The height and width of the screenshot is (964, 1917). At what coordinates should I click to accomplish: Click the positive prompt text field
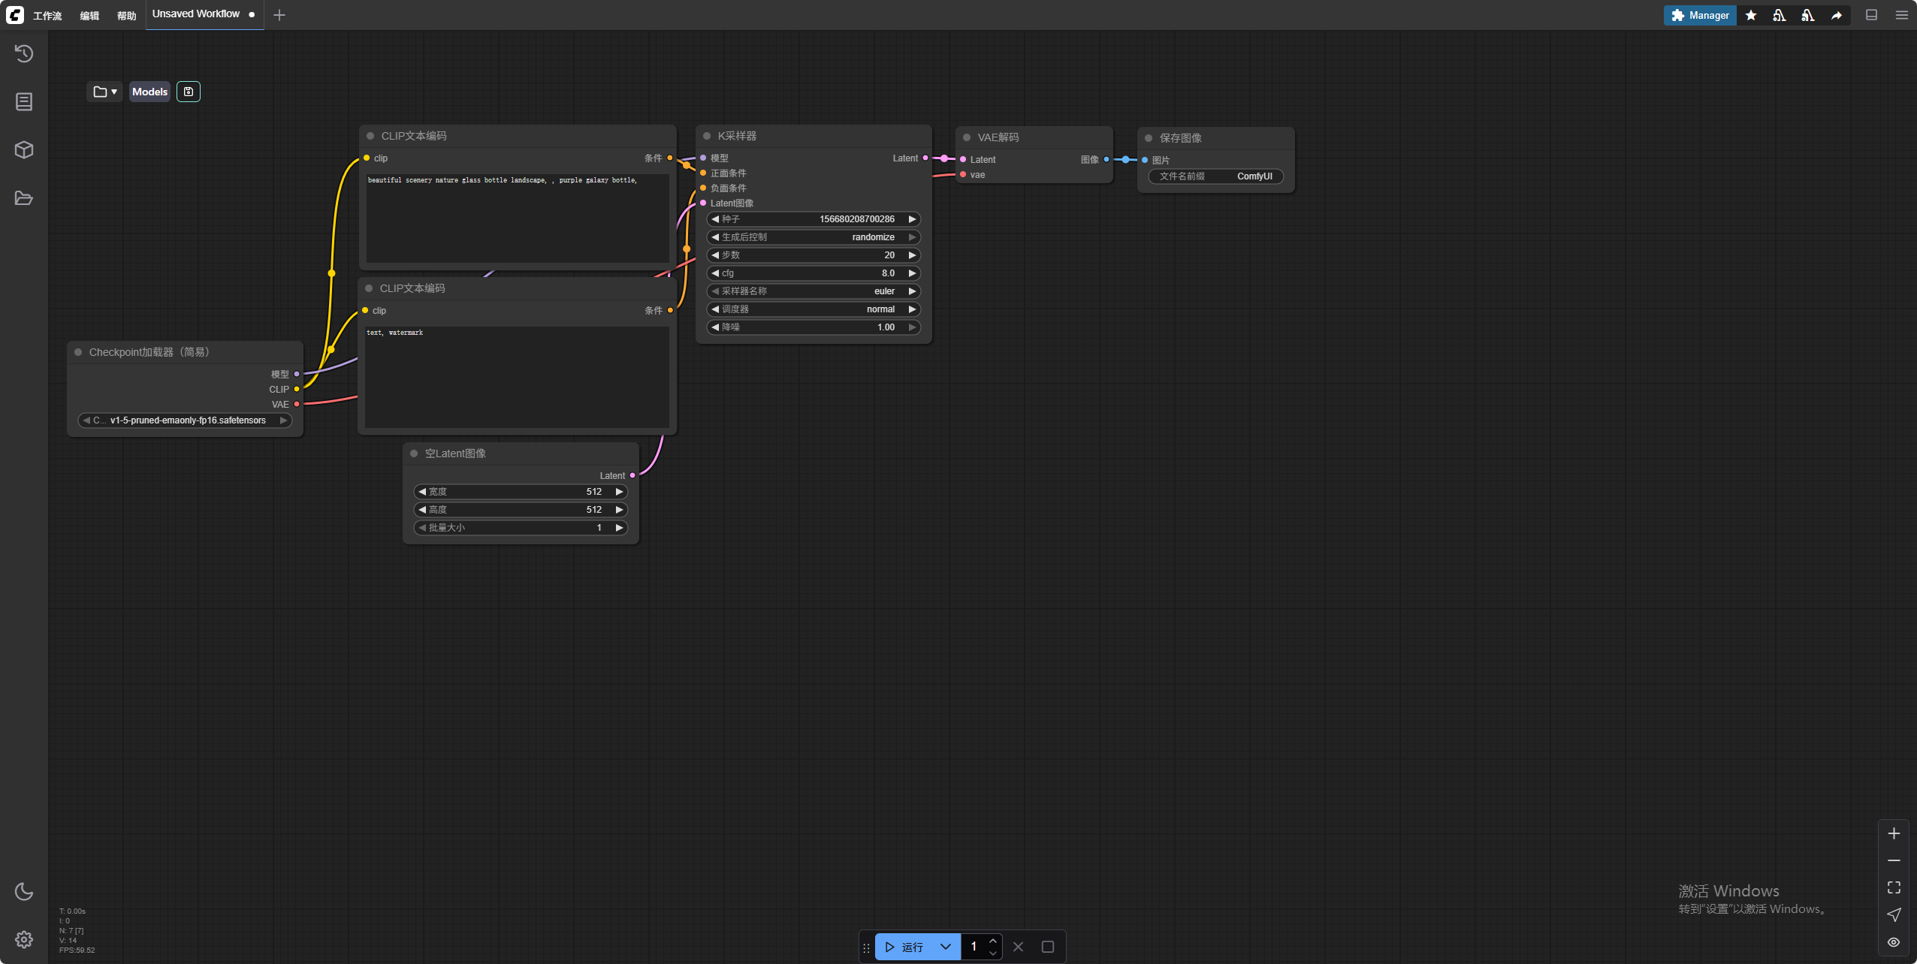(x=517, y=218)
